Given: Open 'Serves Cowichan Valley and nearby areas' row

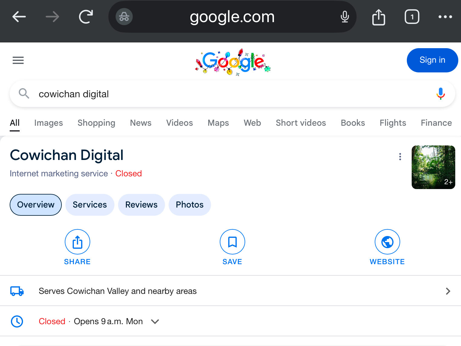Looking at the screenshot, I should [230, 291].
